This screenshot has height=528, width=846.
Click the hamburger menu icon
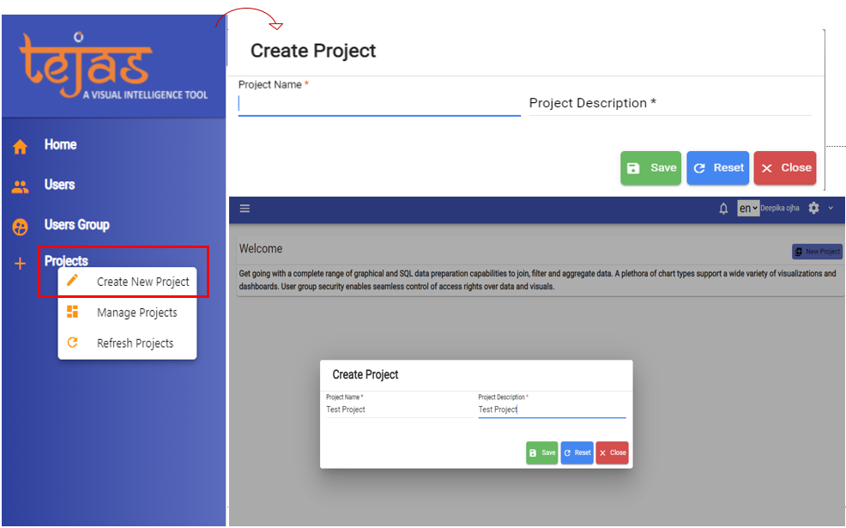[245, 208]
